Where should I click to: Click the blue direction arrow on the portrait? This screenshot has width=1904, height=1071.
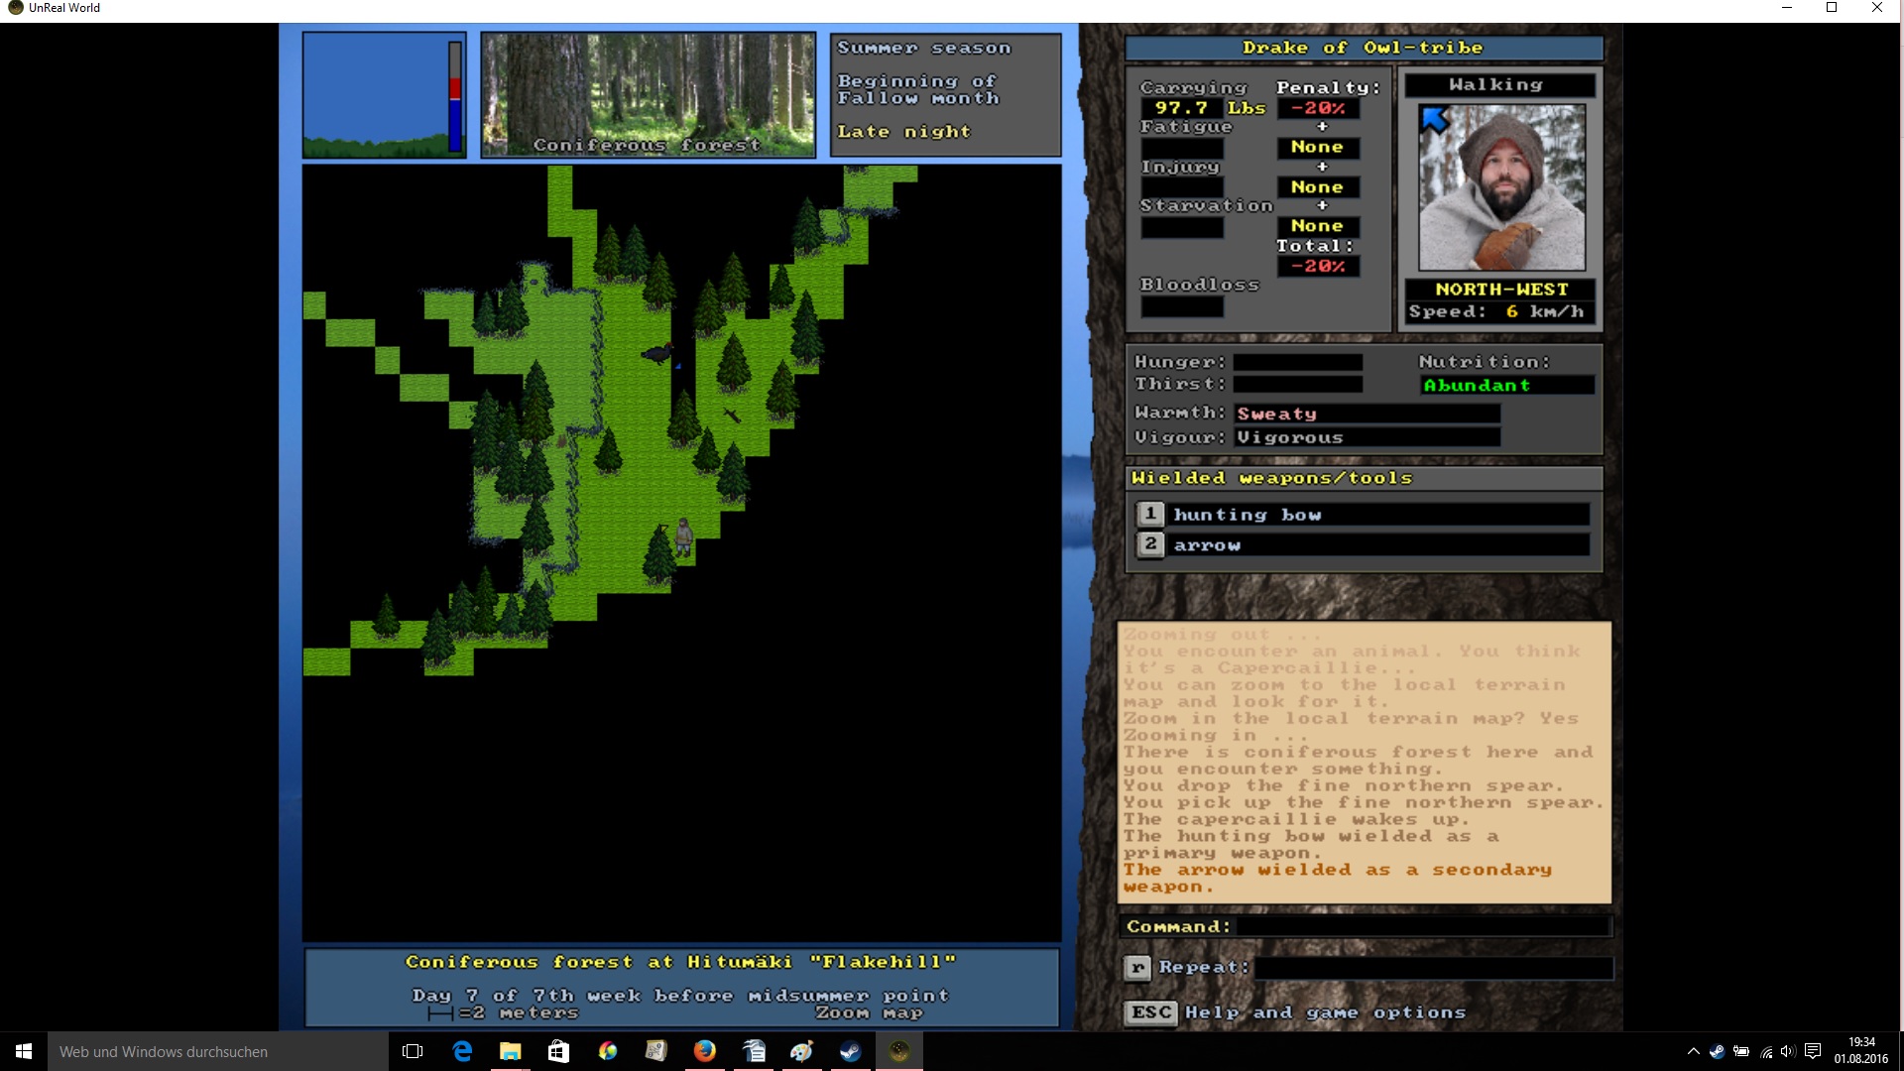tap(1435, 120)
